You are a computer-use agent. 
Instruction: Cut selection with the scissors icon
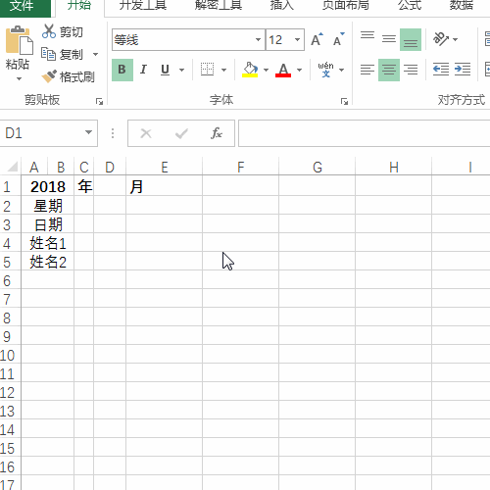pos(49,31)
